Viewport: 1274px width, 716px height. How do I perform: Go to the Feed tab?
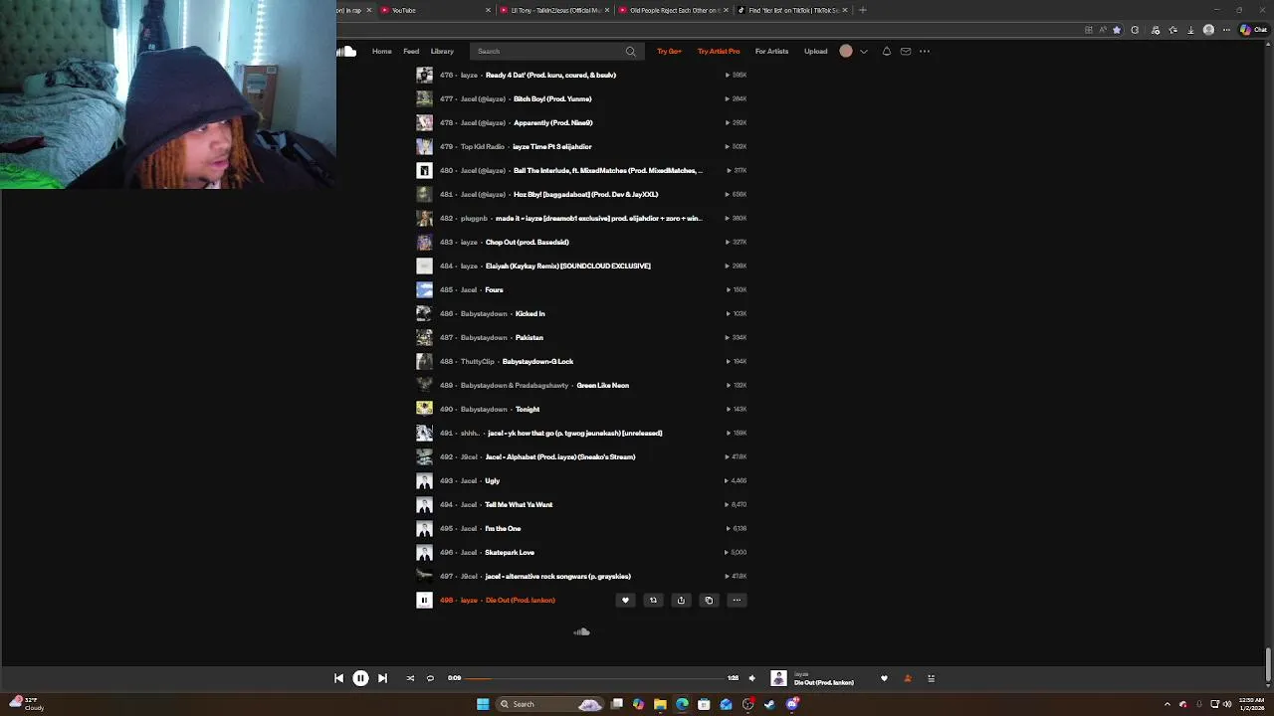click(x=411, y=51)
